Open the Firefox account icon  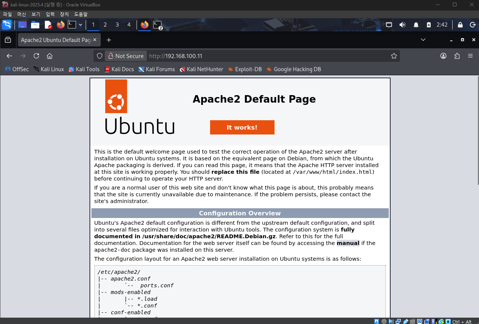(443, 56)
